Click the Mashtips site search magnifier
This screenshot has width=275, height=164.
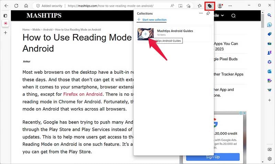click(233, 16)
